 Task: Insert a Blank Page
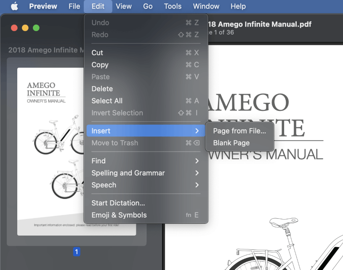(239, 143)
